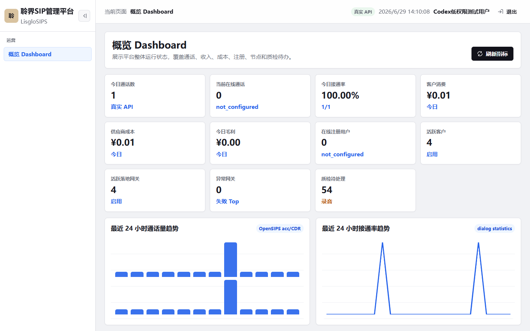Click the 概览 Dashboard breadcrumb text
530x331 pixels.
point(152,12)
